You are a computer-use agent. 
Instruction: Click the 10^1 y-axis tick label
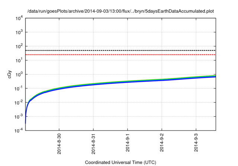19,60
